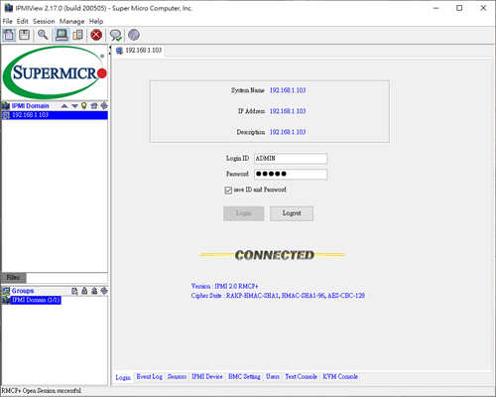Minimize the IPMIView window
496x397 pixels.
(x=436, y=8)
